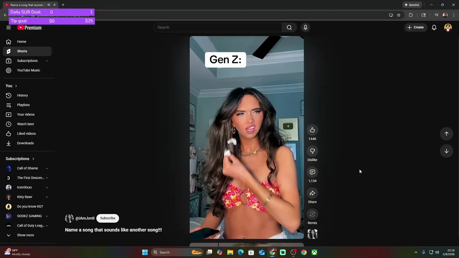Screen dimensions: 459x258
Task: Install app icon in address bar
Action: [391, 15]
